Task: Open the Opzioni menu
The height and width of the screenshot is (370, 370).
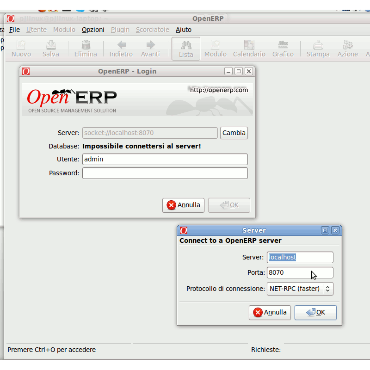Action: click(x=93, y=30)
